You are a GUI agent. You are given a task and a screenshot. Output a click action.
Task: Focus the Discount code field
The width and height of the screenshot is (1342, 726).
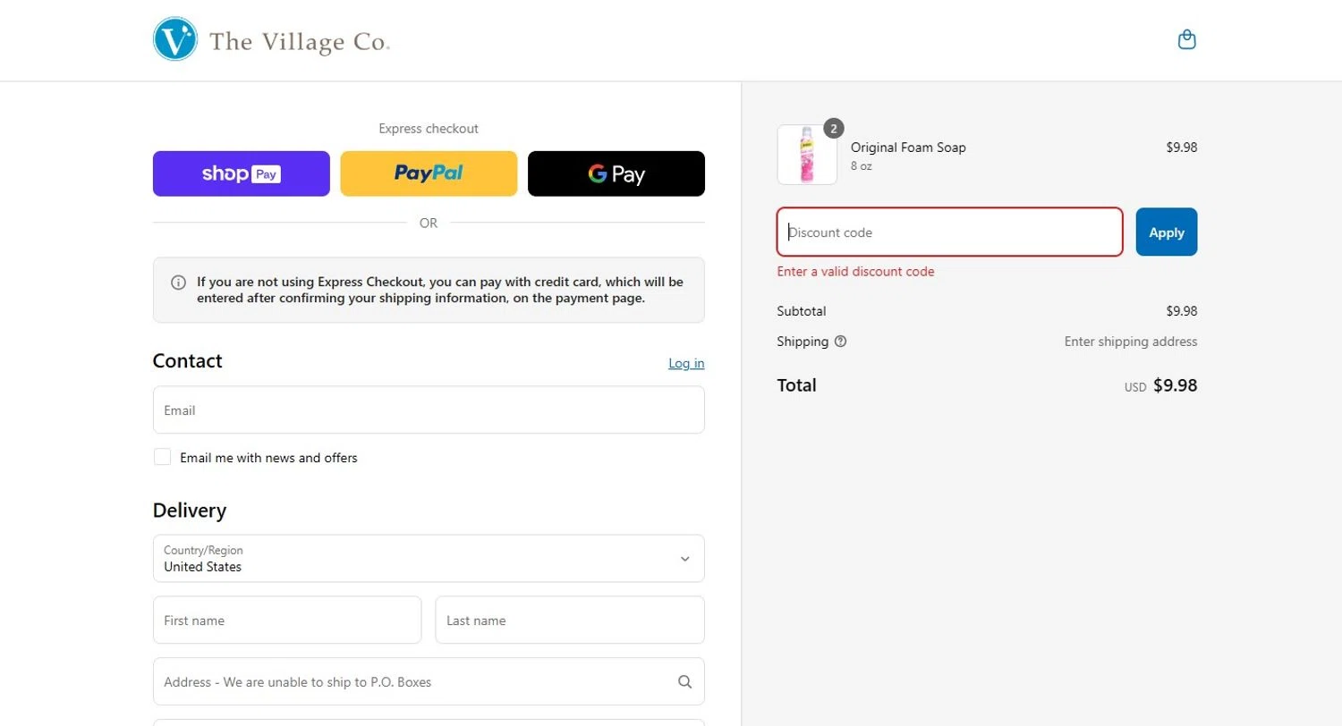[949, 232]
